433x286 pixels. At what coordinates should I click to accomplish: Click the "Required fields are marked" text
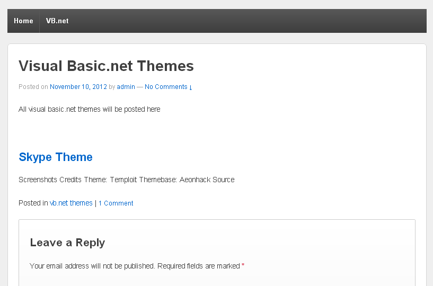199,266
